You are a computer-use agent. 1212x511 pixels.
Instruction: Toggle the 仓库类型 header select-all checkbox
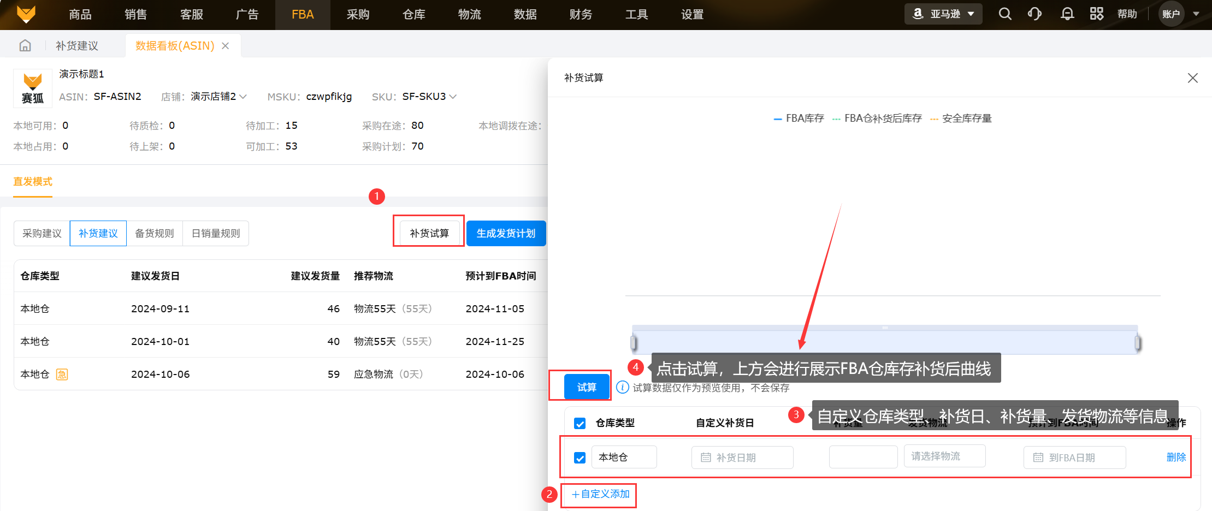click(580, 424)
